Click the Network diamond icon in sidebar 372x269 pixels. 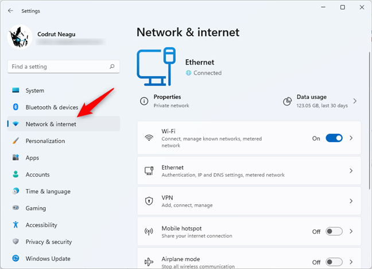point(15,124)
